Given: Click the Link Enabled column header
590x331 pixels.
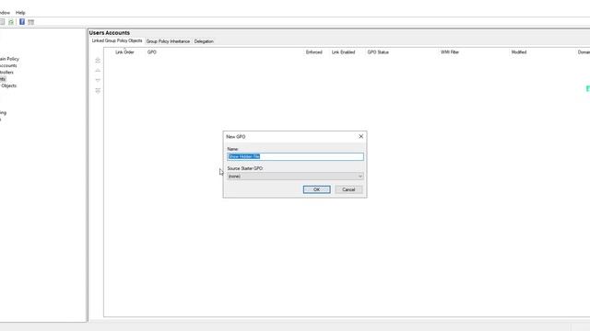Looking at the screenshot, I should (343, 52).
